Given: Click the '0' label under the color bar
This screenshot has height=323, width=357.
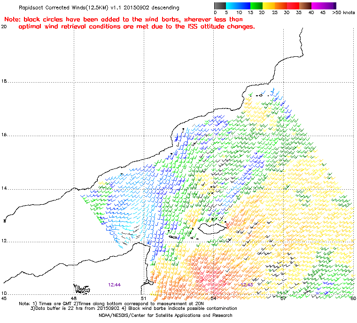Looking at the screenshot, I should (x=216, y=13).
